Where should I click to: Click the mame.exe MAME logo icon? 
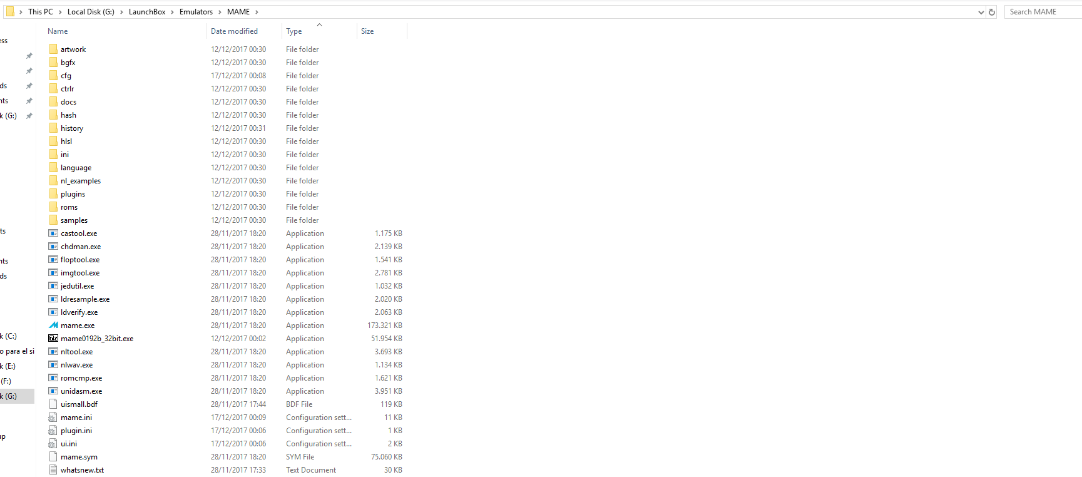pyautogui.click(x=53, y=325)
